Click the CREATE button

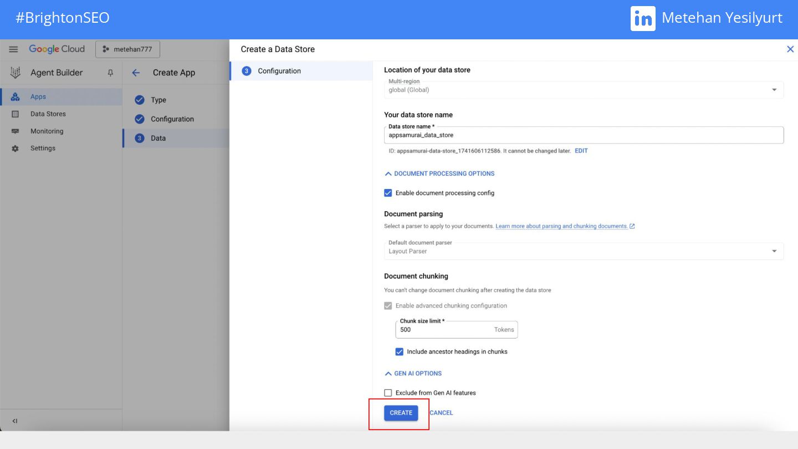pos(401,413)
